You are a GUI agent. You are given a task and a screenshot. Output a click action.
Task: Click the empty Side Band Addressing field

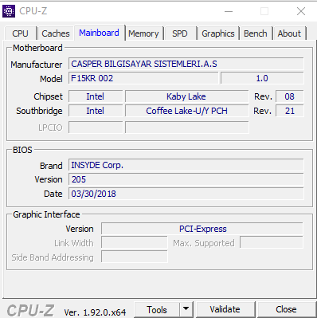[135, 257]
